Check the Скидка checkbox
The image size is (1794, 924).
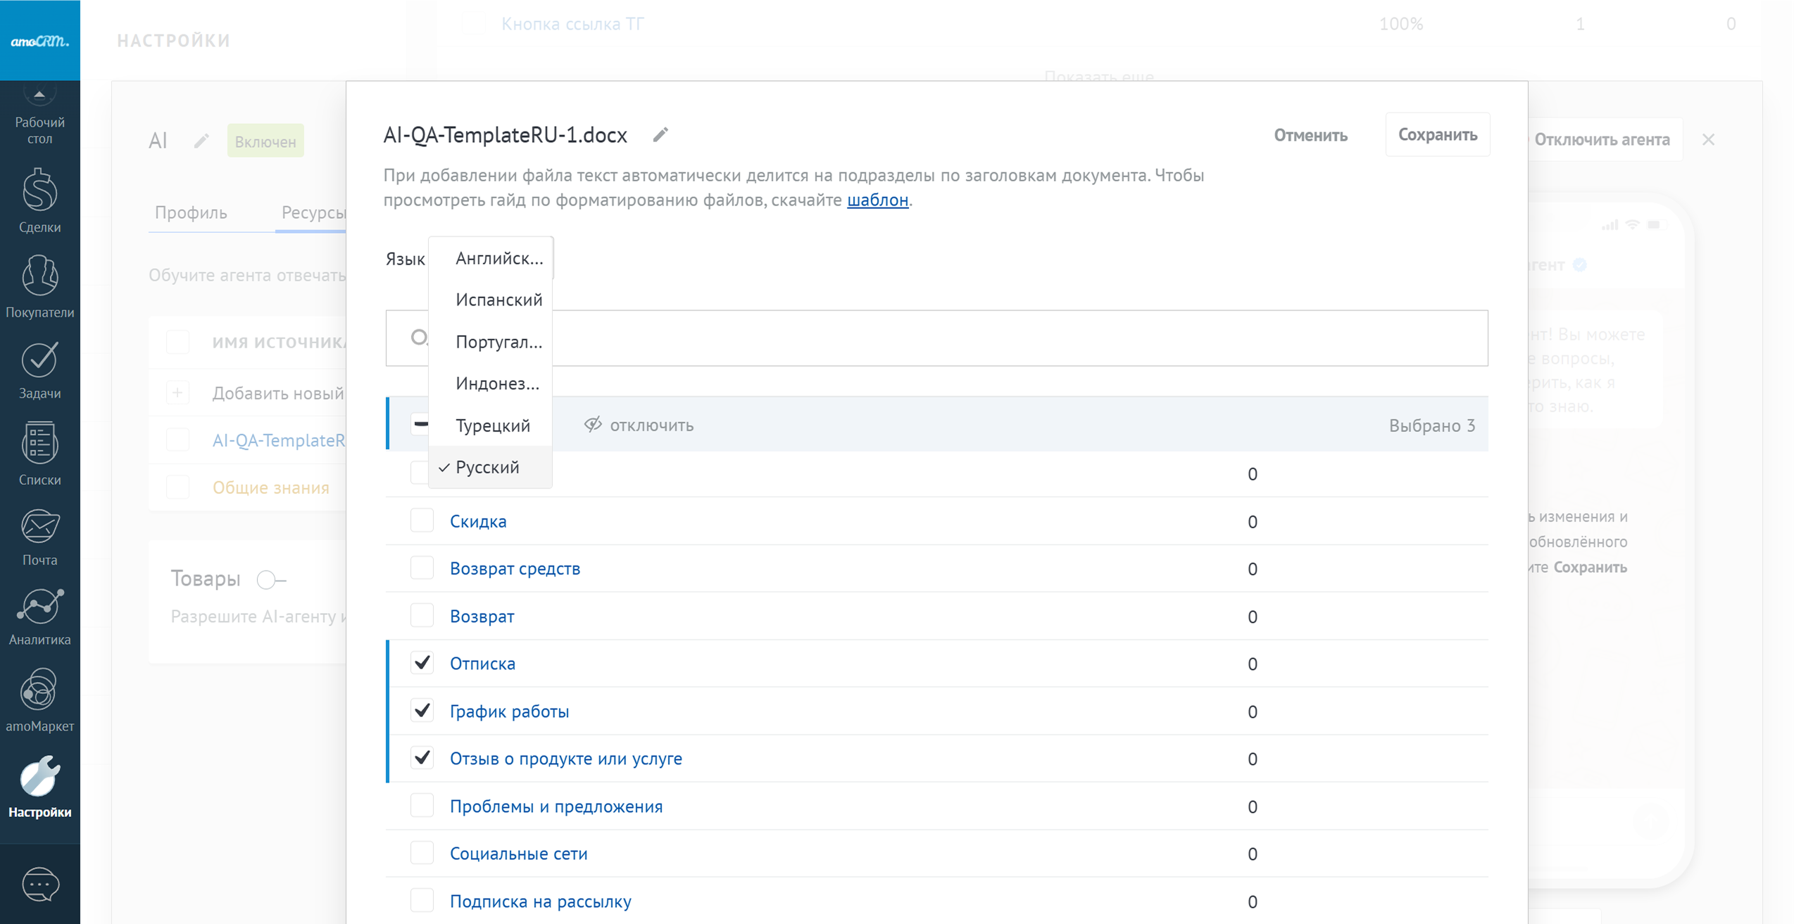click(x=422, y=521)
